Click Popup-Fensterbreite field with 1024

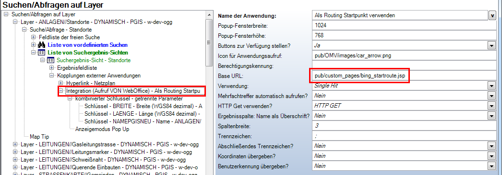tap(404, 25)
